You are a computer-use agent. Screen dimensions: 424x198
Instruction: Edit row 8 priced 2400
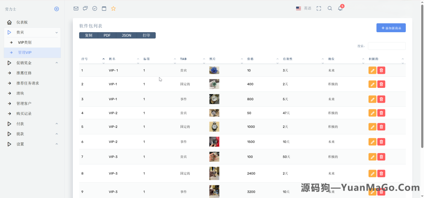point(372,174)
